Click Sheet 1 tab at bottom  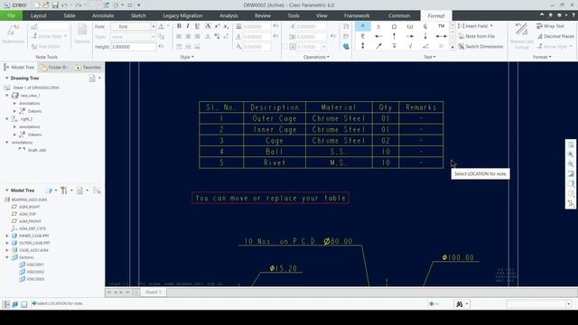[x=154, y=292]
